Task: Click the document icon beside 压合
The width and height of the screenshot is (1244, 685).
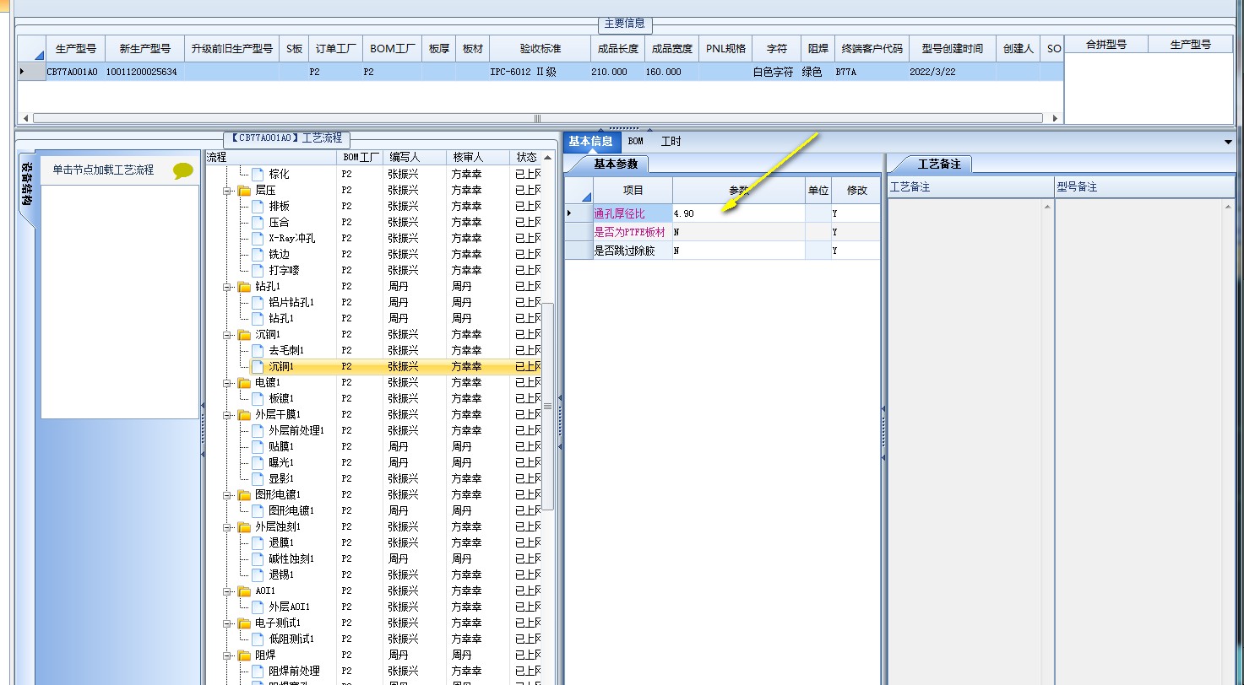Action: tap(258, 222)
